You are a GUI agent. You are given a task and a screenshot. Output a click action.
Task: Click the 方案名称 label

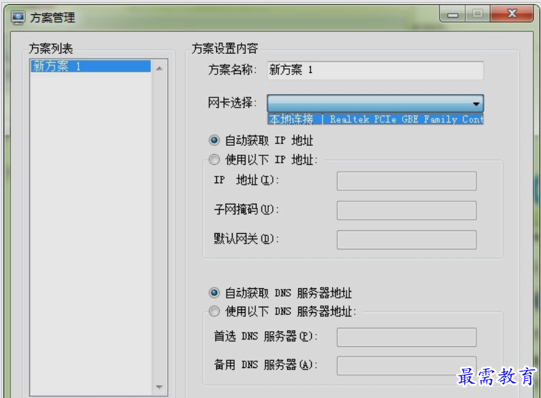click(x=232, y=70)
